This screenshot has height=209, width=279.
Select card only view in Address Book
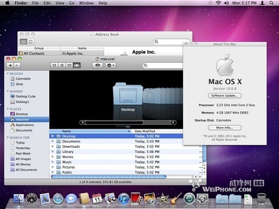click(31, 42)
